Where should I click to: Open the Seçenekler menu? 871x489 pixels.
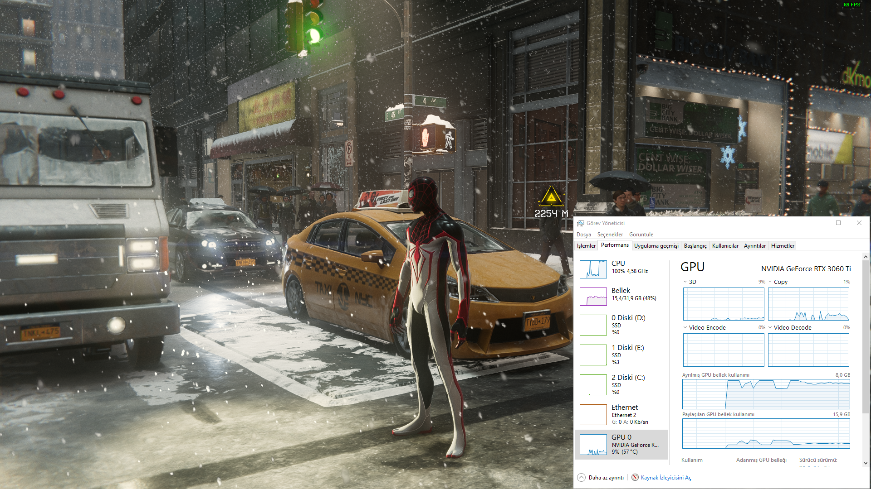pyautogui.click(x=610, y=235)
